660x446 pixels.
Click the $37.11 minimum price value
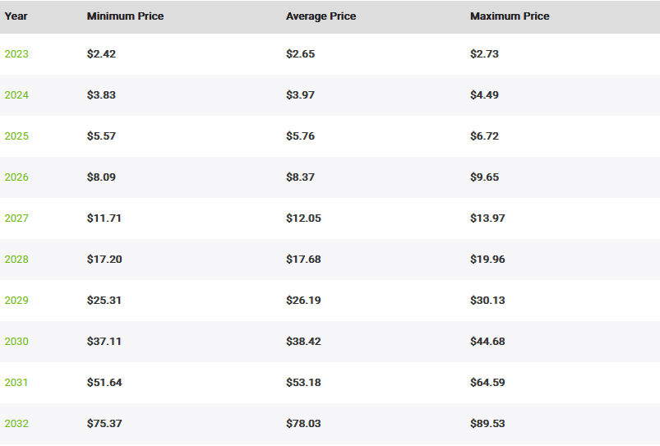104,342
